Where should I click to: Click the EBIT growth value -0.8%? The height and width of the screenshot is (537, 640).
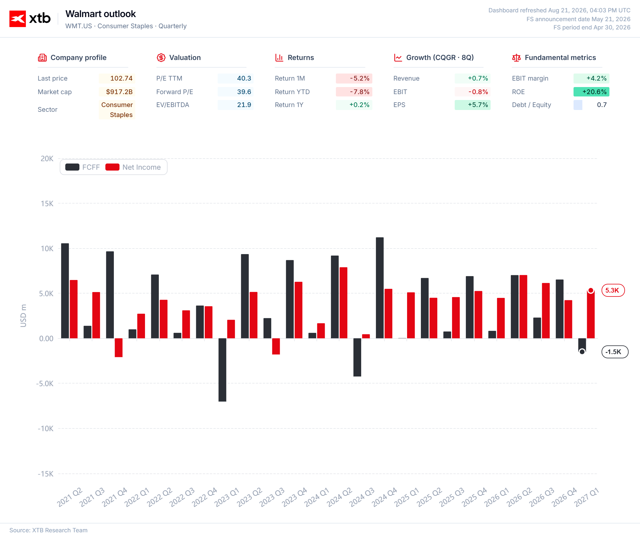tap(472, 92)
